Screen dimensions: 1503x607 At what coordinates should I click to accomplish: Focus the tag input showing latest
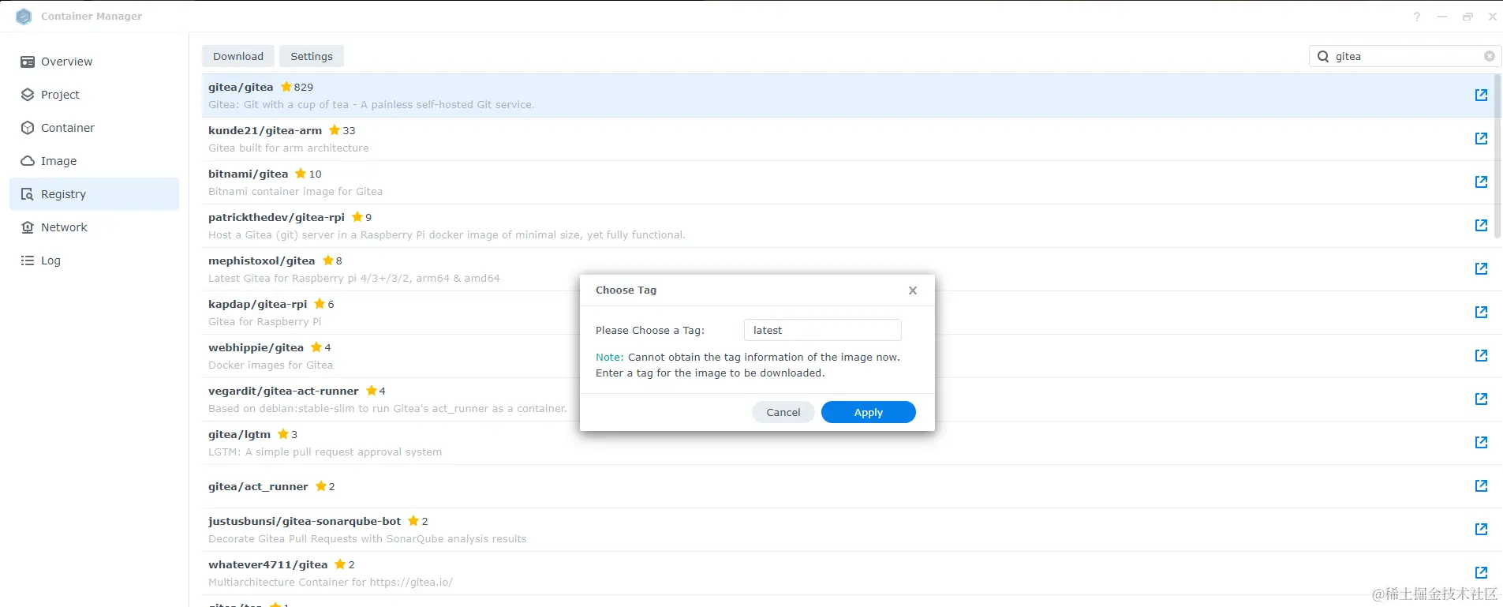pos(823,330)
